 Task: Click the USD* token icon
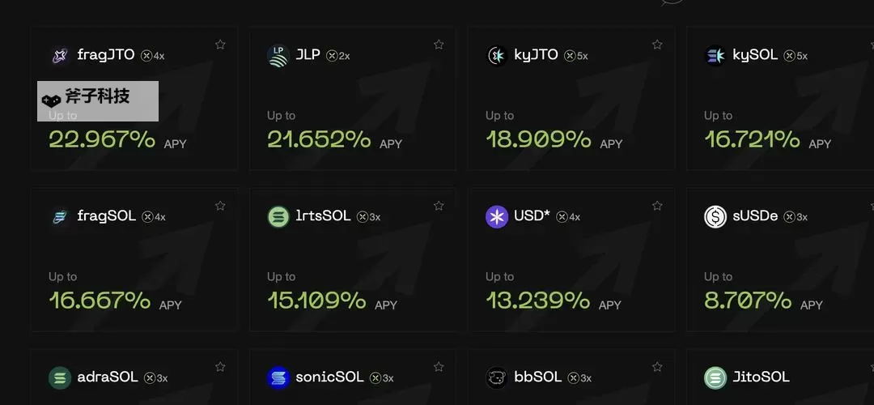click(497, 217)
